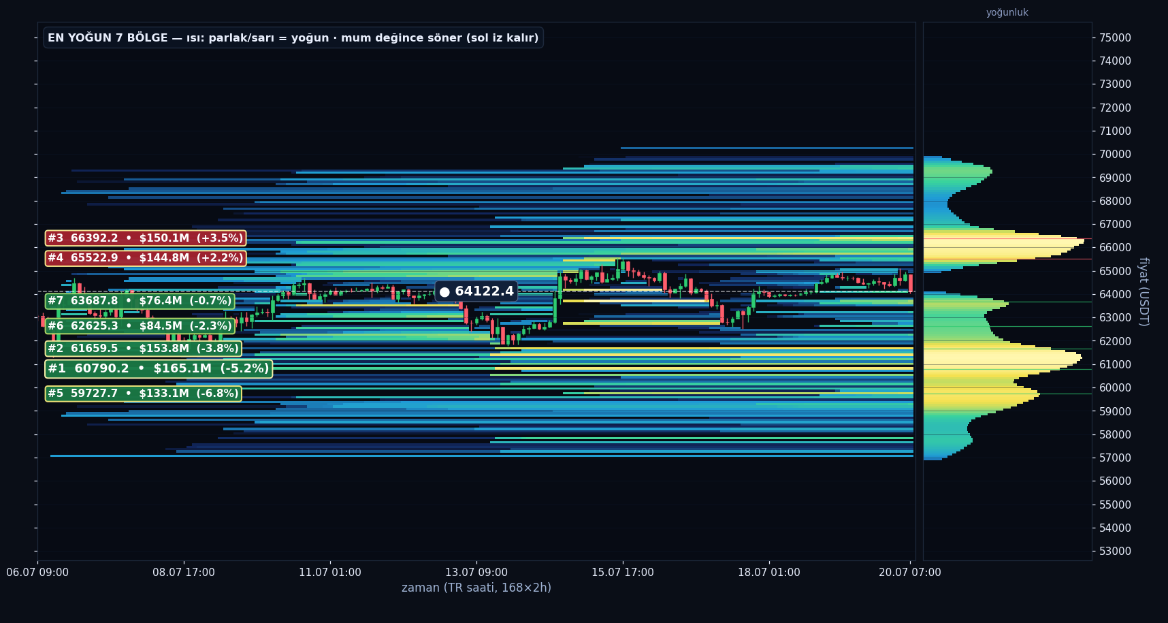Image resolution: width=1168 pixels, height=623 pixels.
Task: Click the 15.07 17:00 time tick
Action: (623, 573)
